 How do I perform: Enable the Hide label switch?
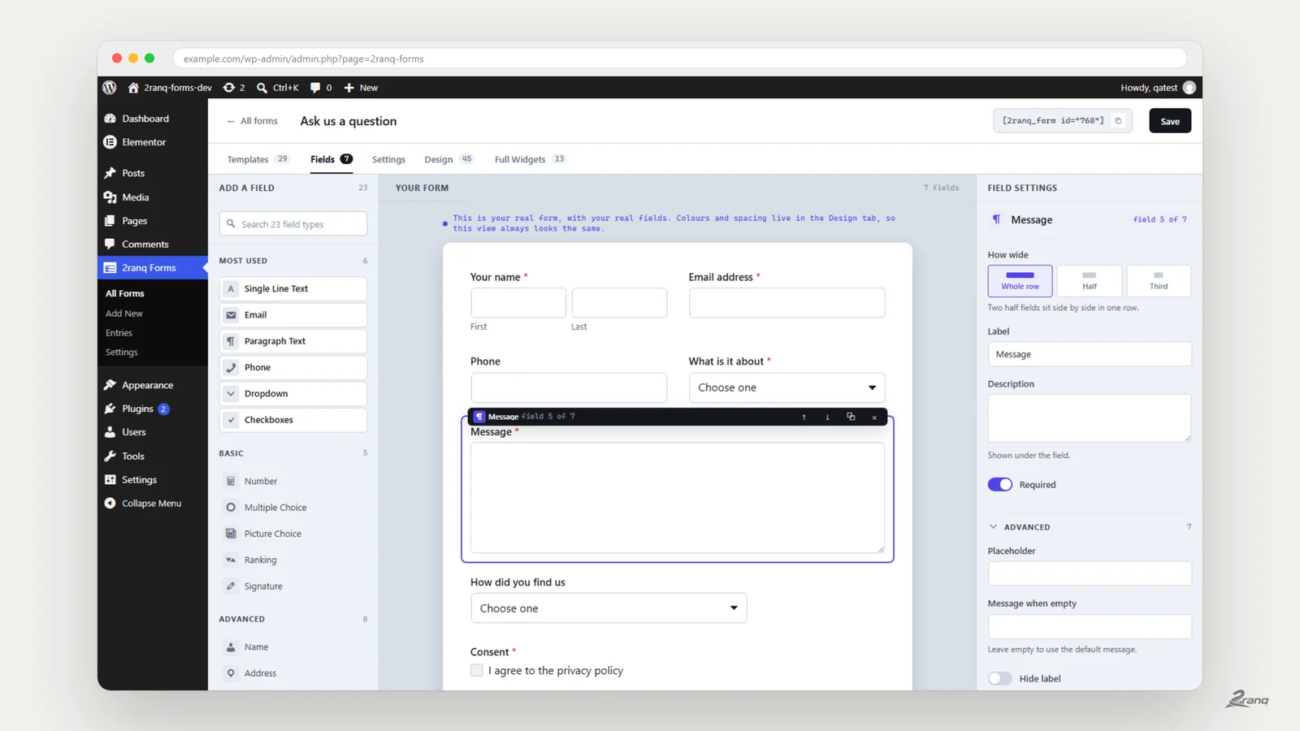1000,679
